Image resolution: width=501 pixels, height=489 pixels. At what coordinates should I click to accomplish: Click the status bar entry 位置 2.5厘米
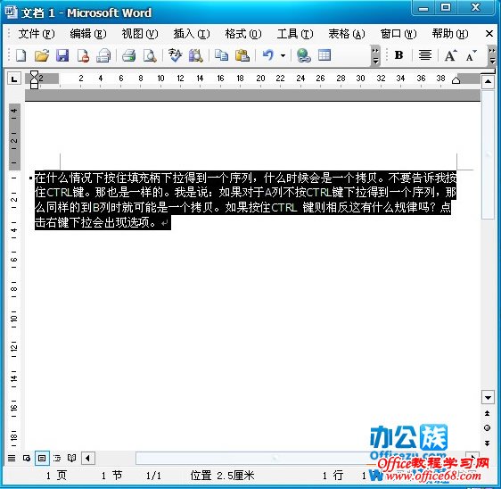[x=222, y=476]
